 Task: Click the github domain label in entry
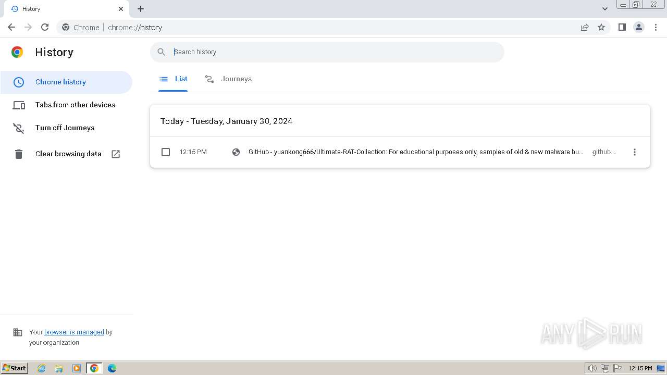pyautogui.click(x=604, y=152)
